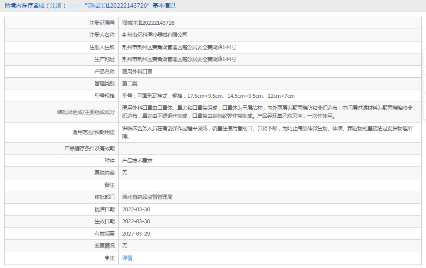Click the approval department 湖北省药品监督管理局

pos(147,197)
